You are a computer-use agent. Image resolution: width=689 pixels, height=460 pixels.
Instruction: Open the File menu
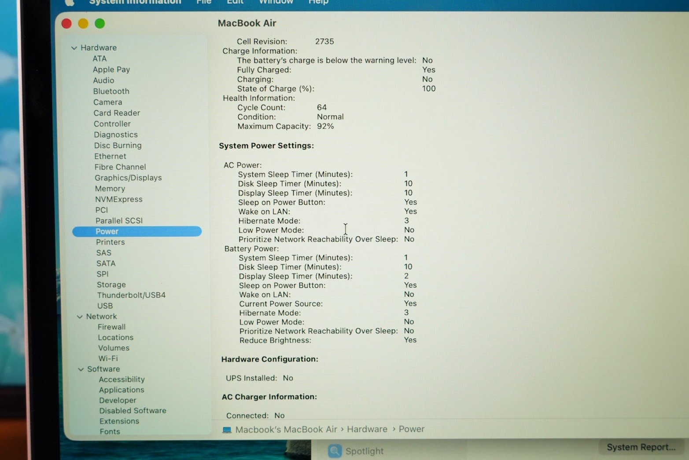pos(204,2)
